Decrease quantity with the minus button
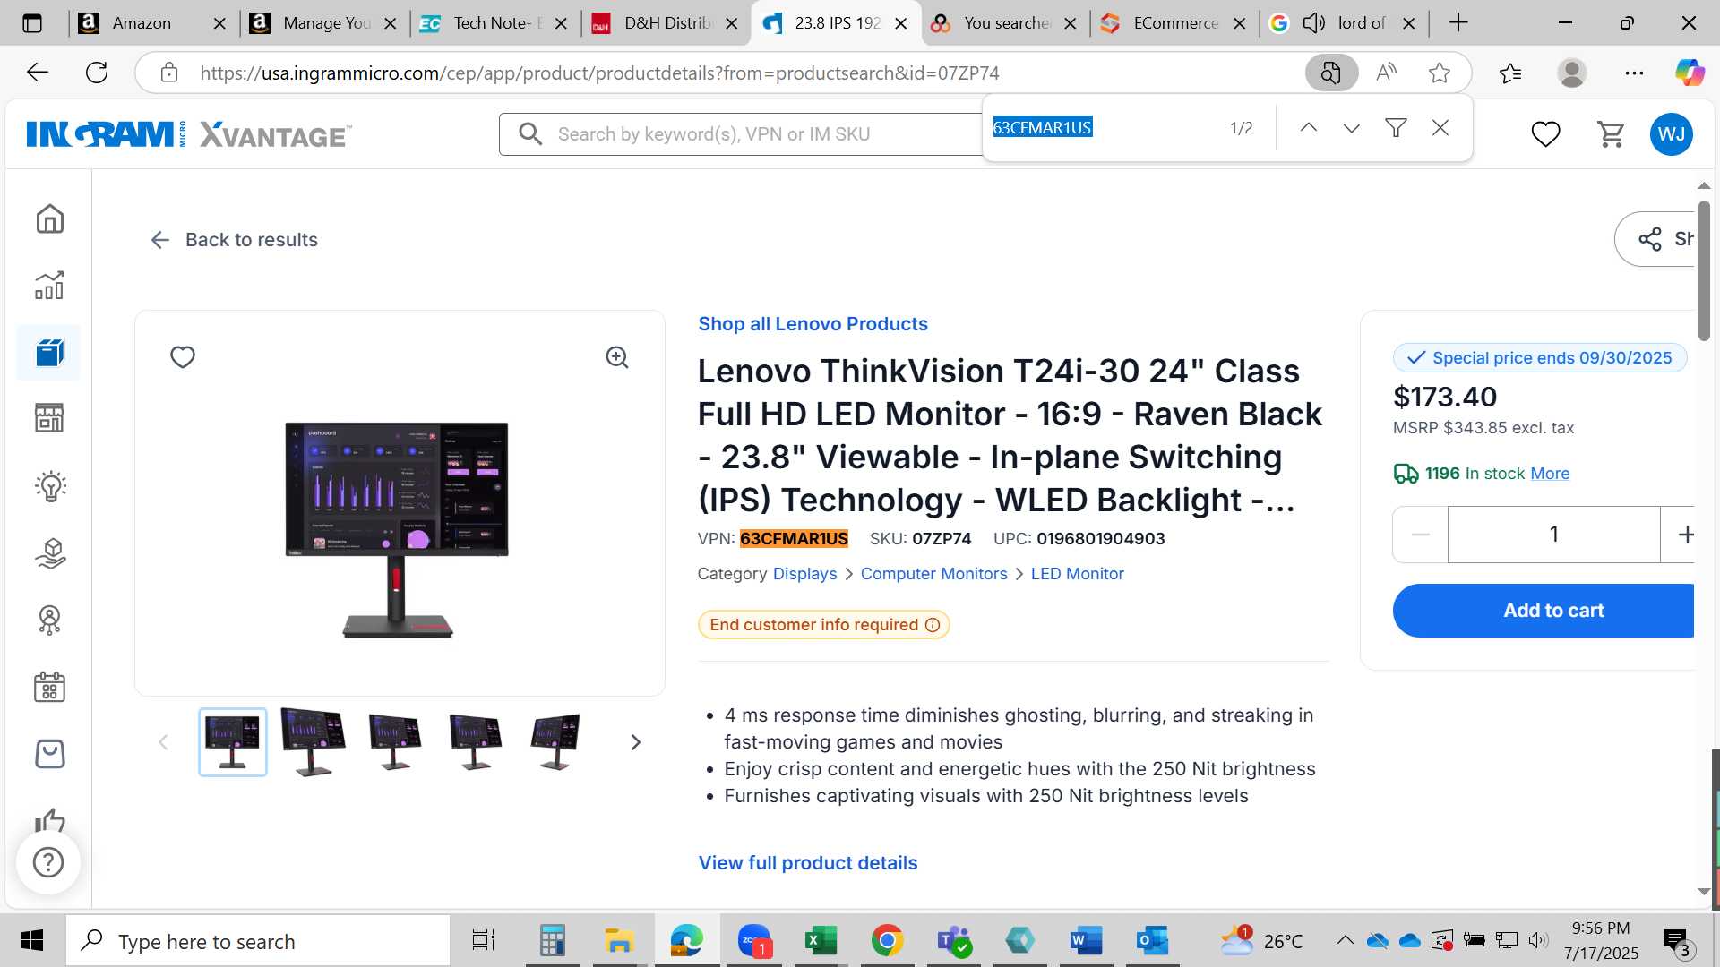This screenshot has height=967, width=1720. (x=1420, y=535)
